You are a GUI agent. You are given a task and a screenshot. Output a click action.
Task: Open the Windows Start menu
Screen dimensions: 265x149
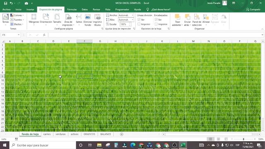coord(5,145)
